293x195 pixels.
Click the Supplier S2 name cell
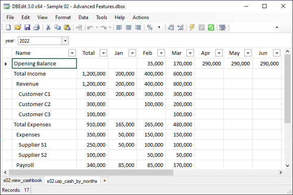tap(44, 155)
